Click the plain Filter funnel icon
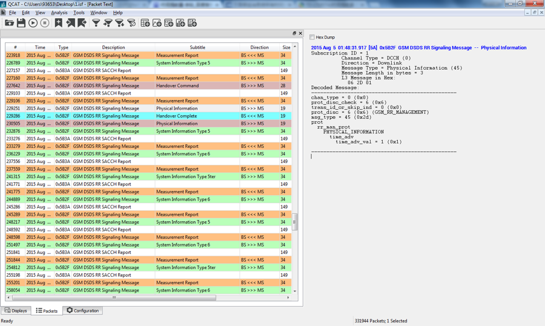Screen dimensions: 545x326 96,23
